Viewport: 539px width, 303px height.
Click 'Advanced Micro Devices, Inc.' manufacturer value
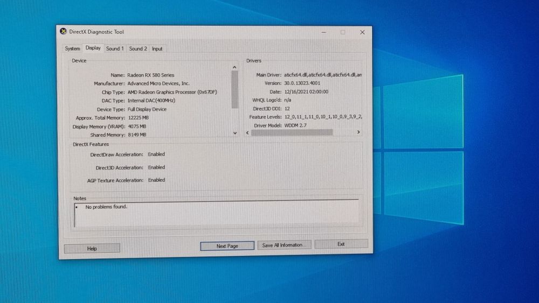[158, 83]
